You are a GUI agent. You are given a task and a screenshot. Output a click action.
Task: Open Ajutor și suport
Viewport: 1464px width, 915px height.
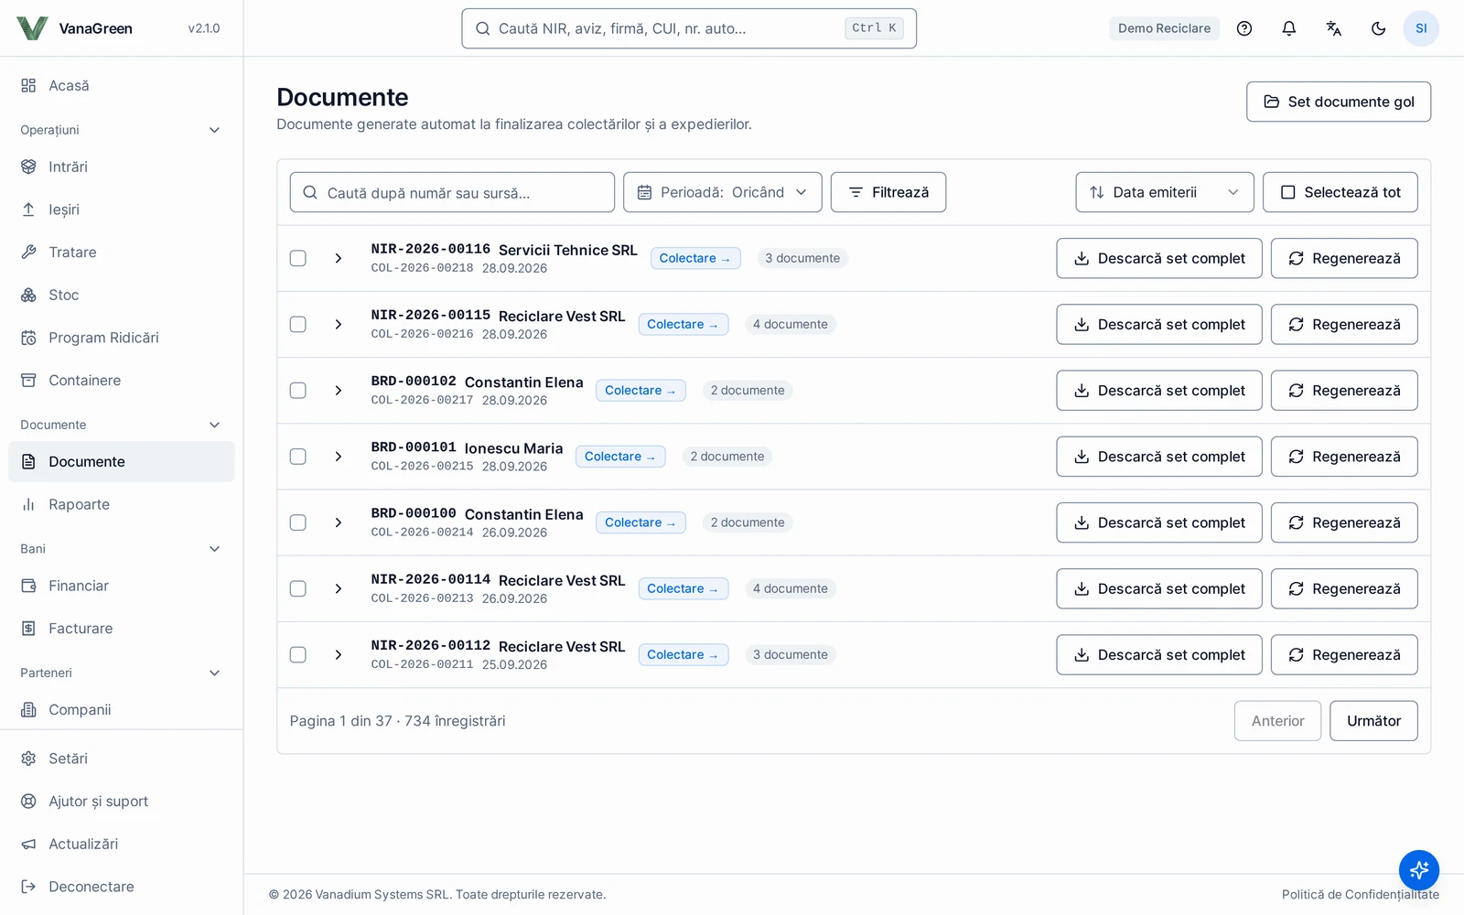pos(122,802)
